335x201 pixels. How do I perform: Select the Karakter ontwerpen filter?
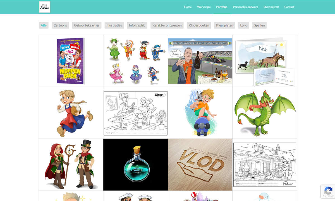167,25
